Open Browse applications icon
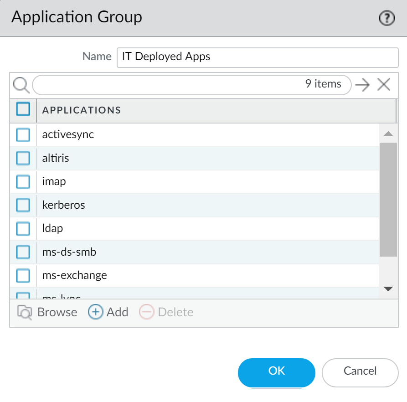The width and height of the screenshot is (407, 402). click(25, 312)
